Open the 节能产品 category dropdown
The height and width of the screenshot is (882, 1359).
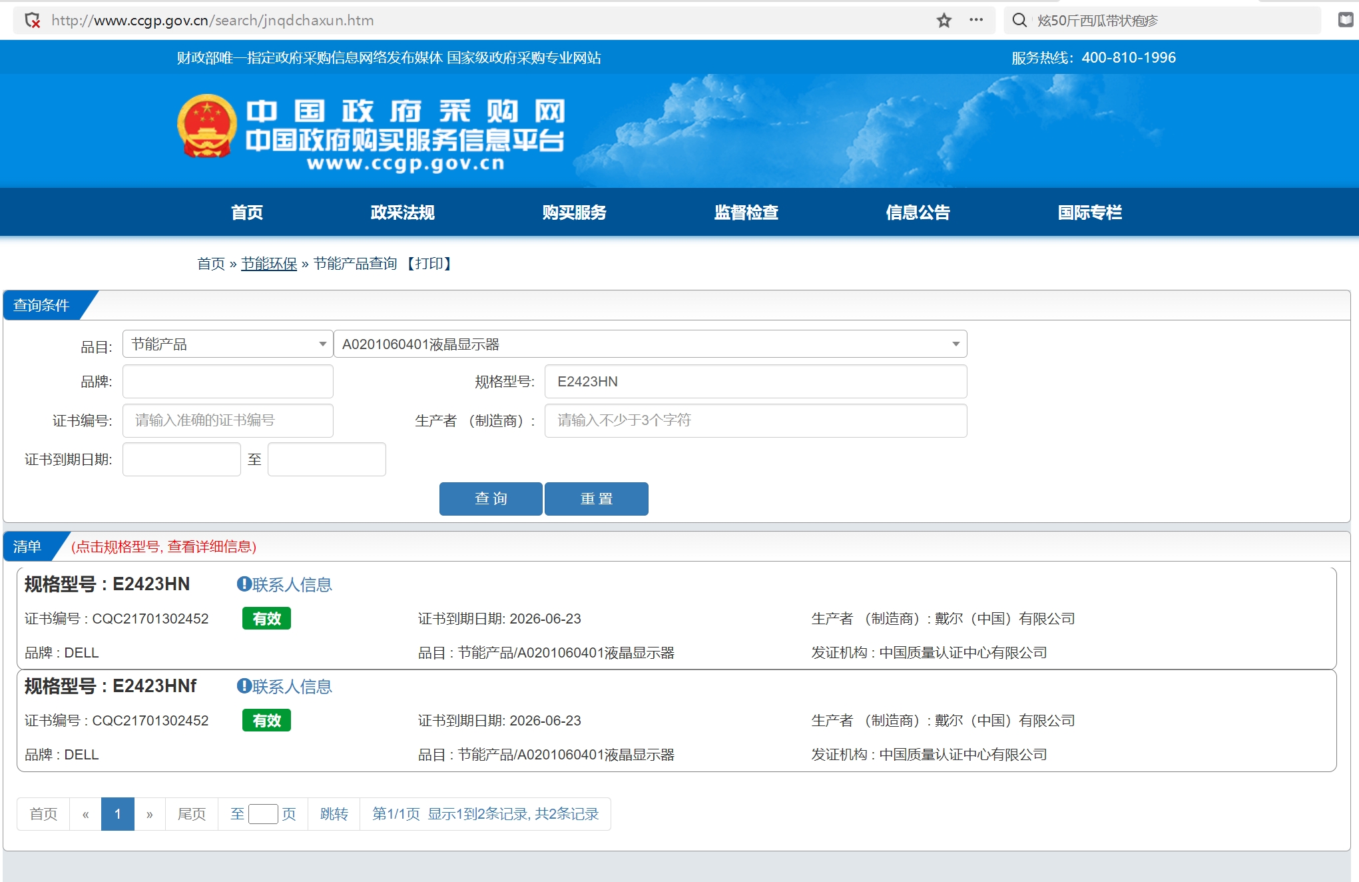[228, 344]
